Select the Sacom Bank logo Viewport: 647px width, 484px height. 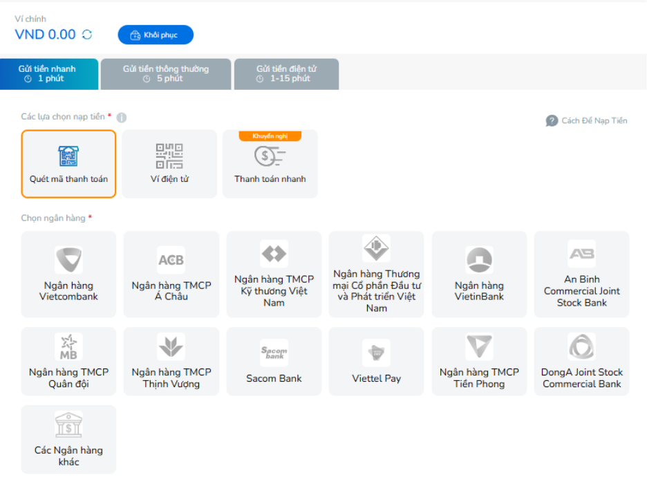274,353
